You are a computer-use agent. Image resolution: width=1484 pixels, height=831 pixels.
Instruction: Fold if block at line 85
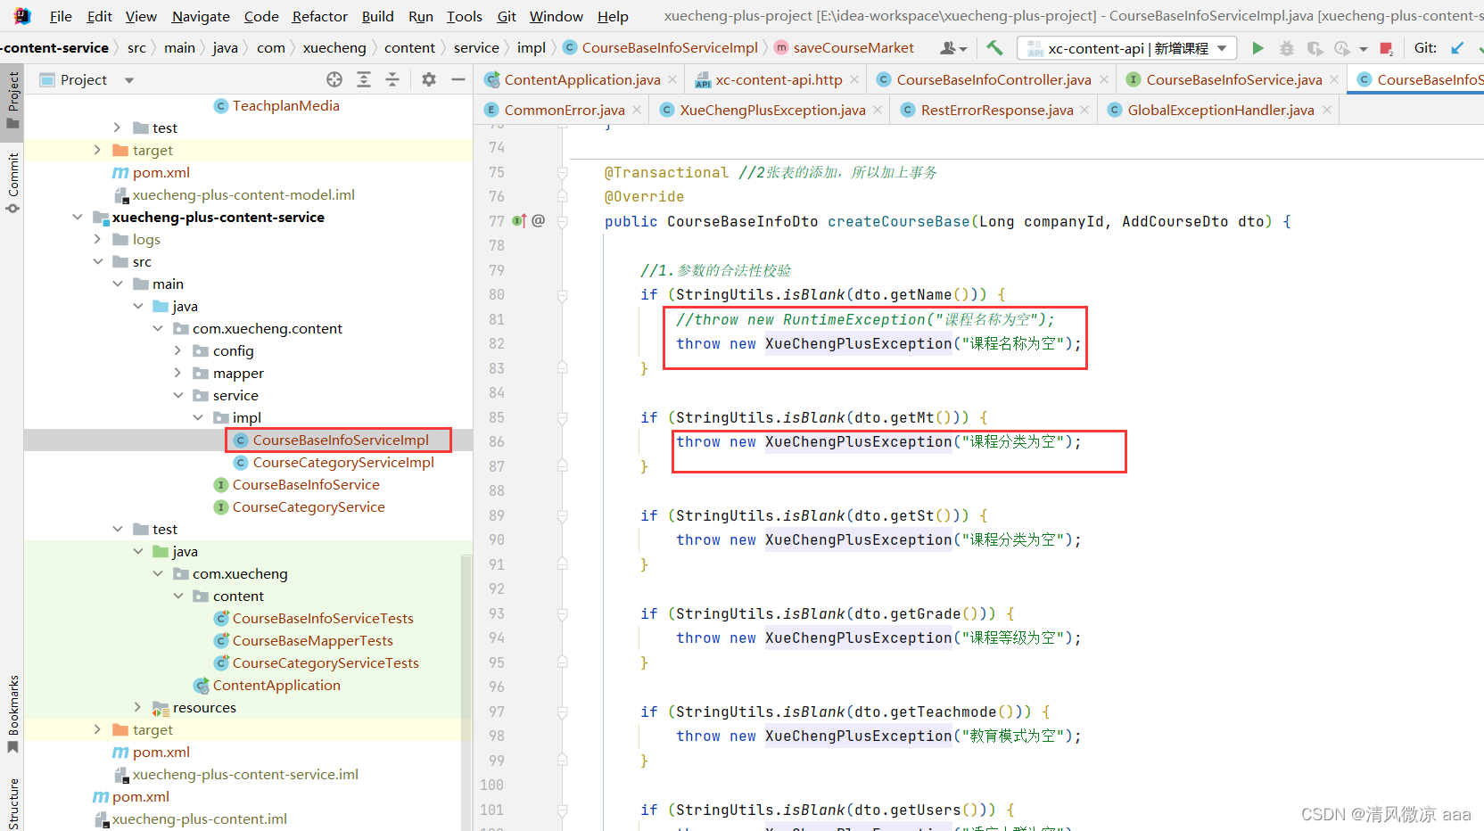562,417
